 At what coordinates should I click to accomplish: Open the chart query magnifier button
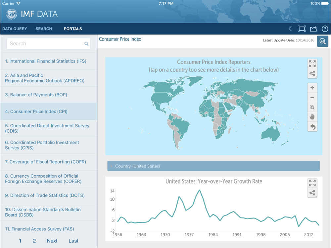322,41
